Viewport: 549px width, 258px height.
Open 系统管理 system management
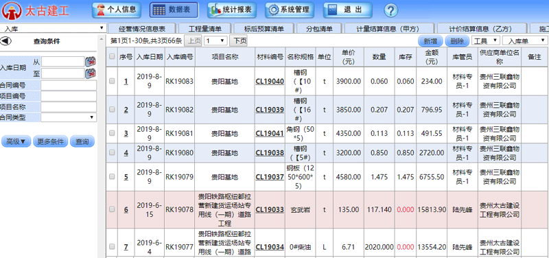tap(289, 10)
